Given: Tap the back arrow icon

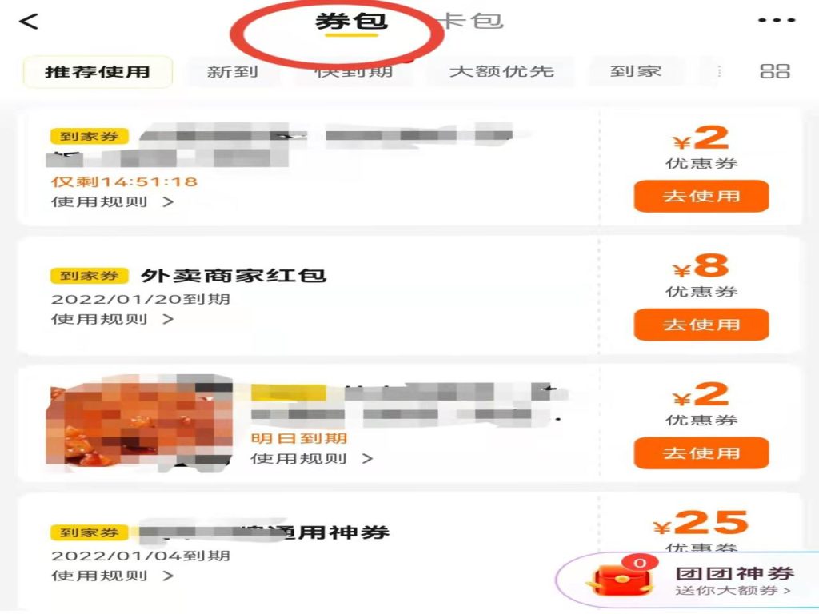Looking at the screenshot, I should pyautogui.click(x=29, y=22).
